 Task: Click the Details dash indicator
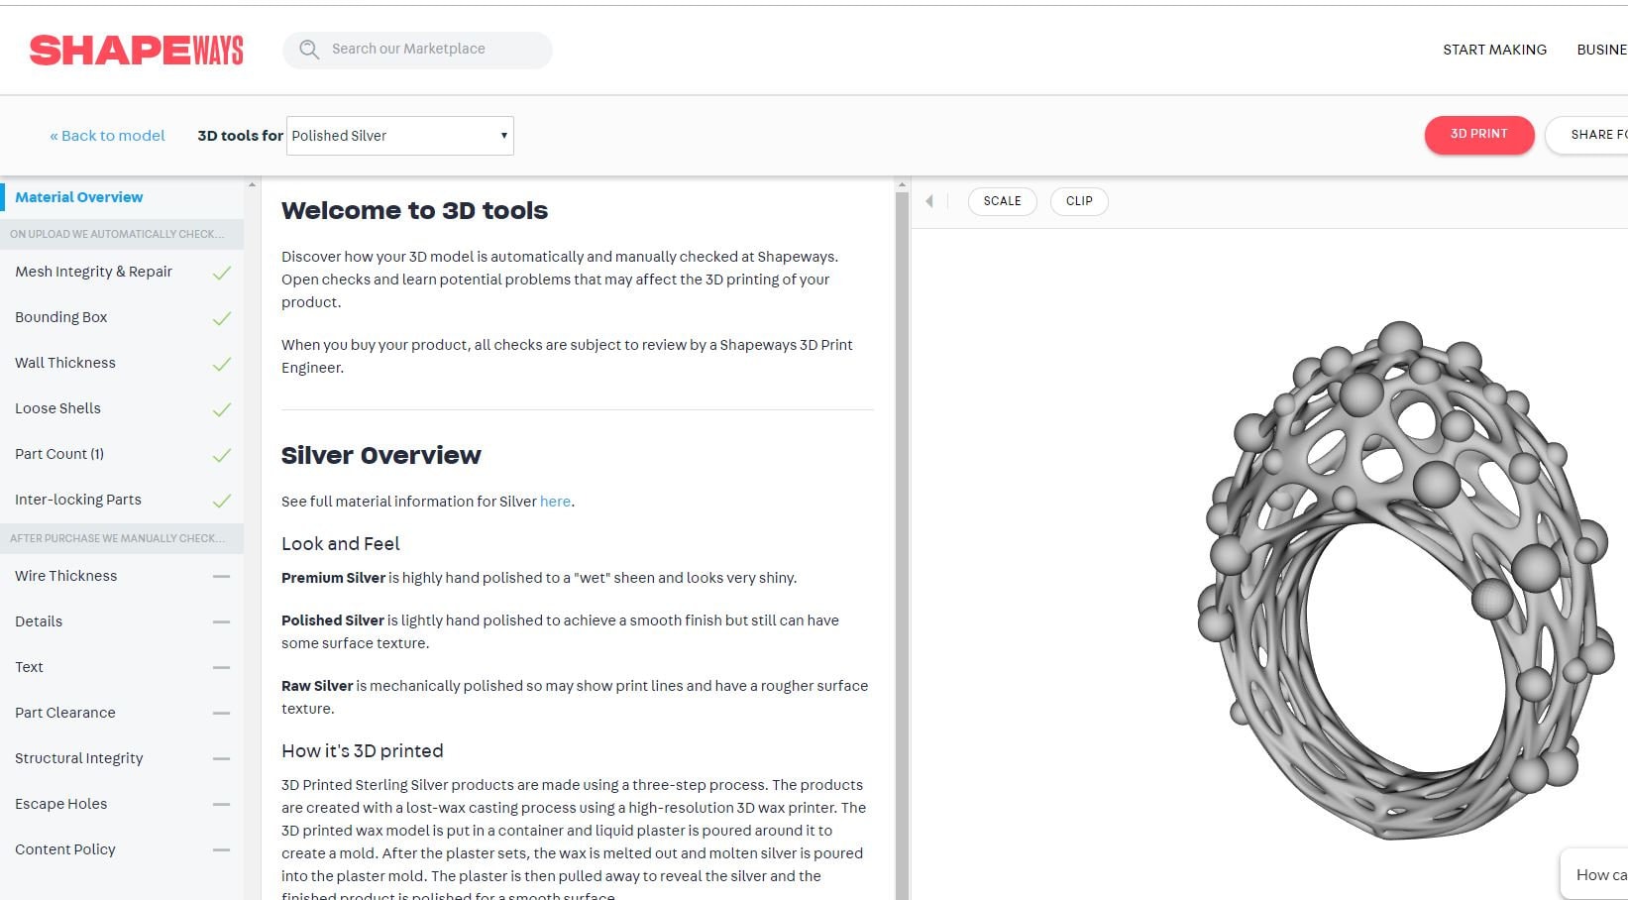point(221,621)
